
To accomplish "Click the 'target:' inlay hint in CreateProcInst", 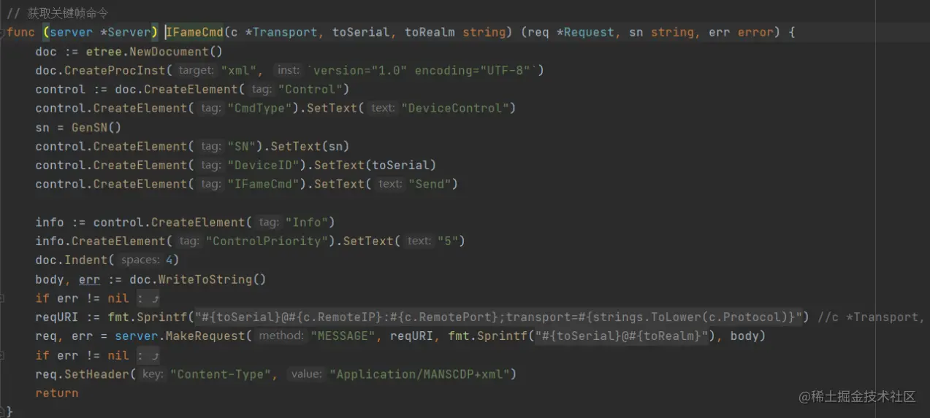I will click(x=196, y=71).
